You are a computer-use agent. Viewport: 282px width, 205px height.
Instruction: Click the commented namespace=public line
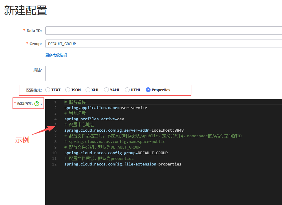[x=115, y=141]
